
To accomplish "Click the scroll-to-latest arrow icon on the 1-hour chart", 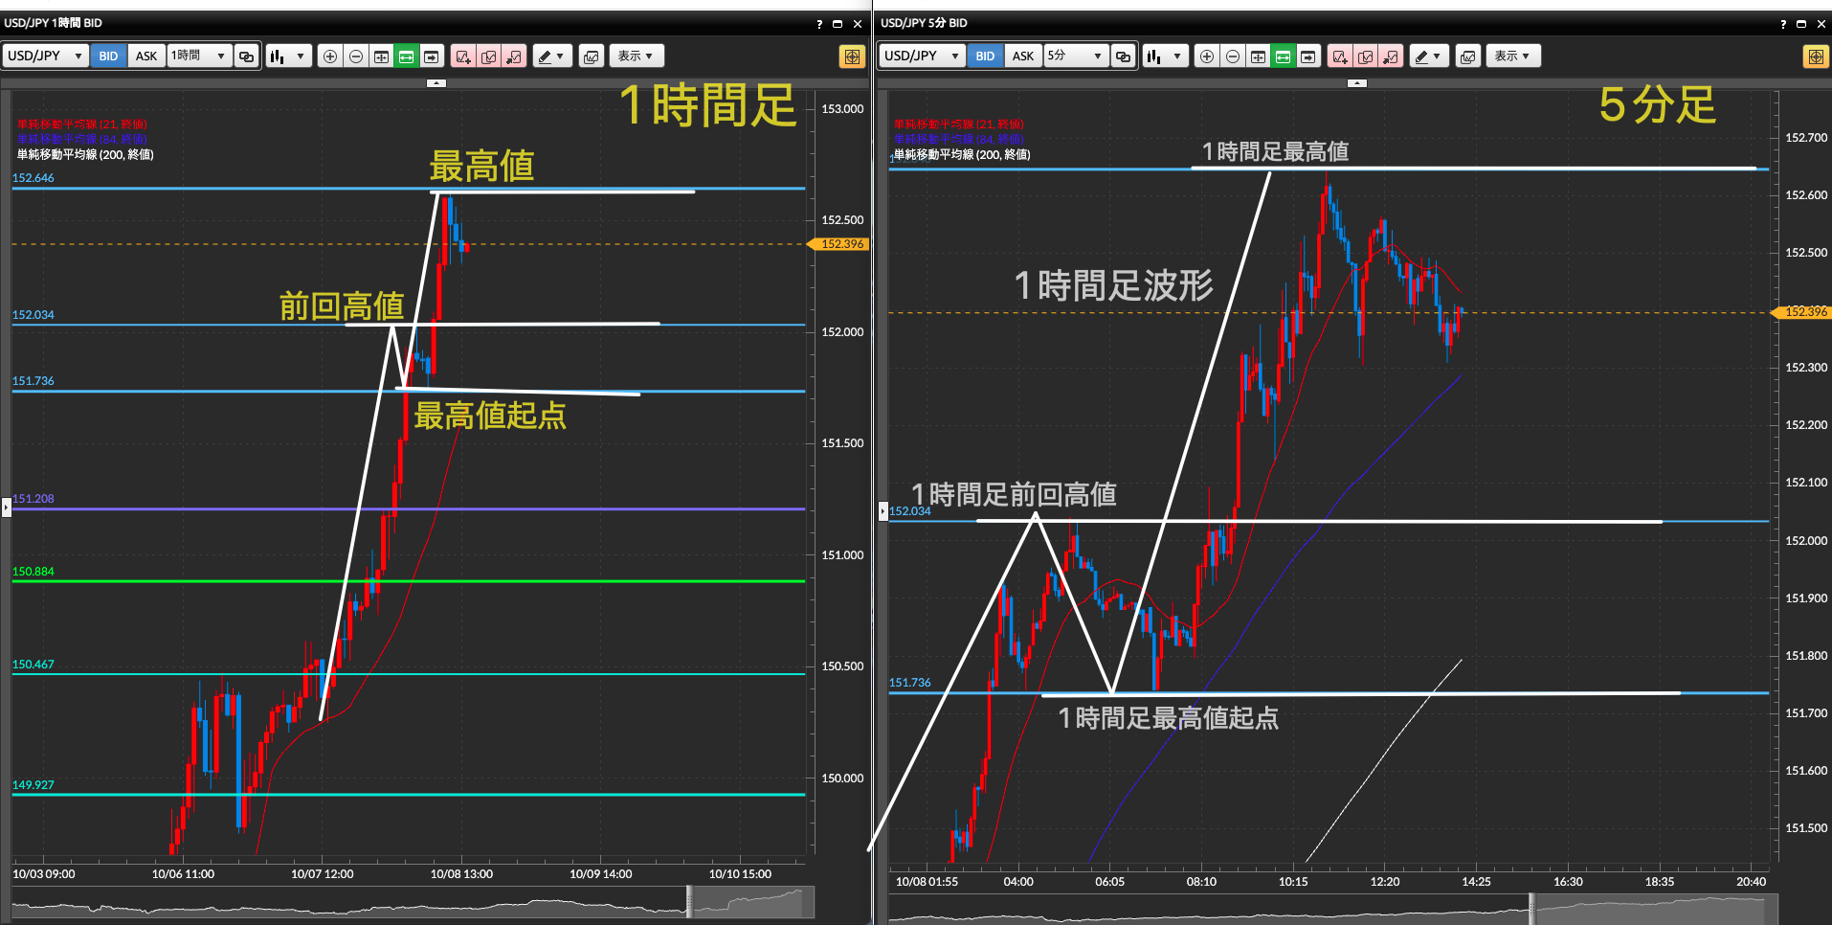I will coord(432,56).
